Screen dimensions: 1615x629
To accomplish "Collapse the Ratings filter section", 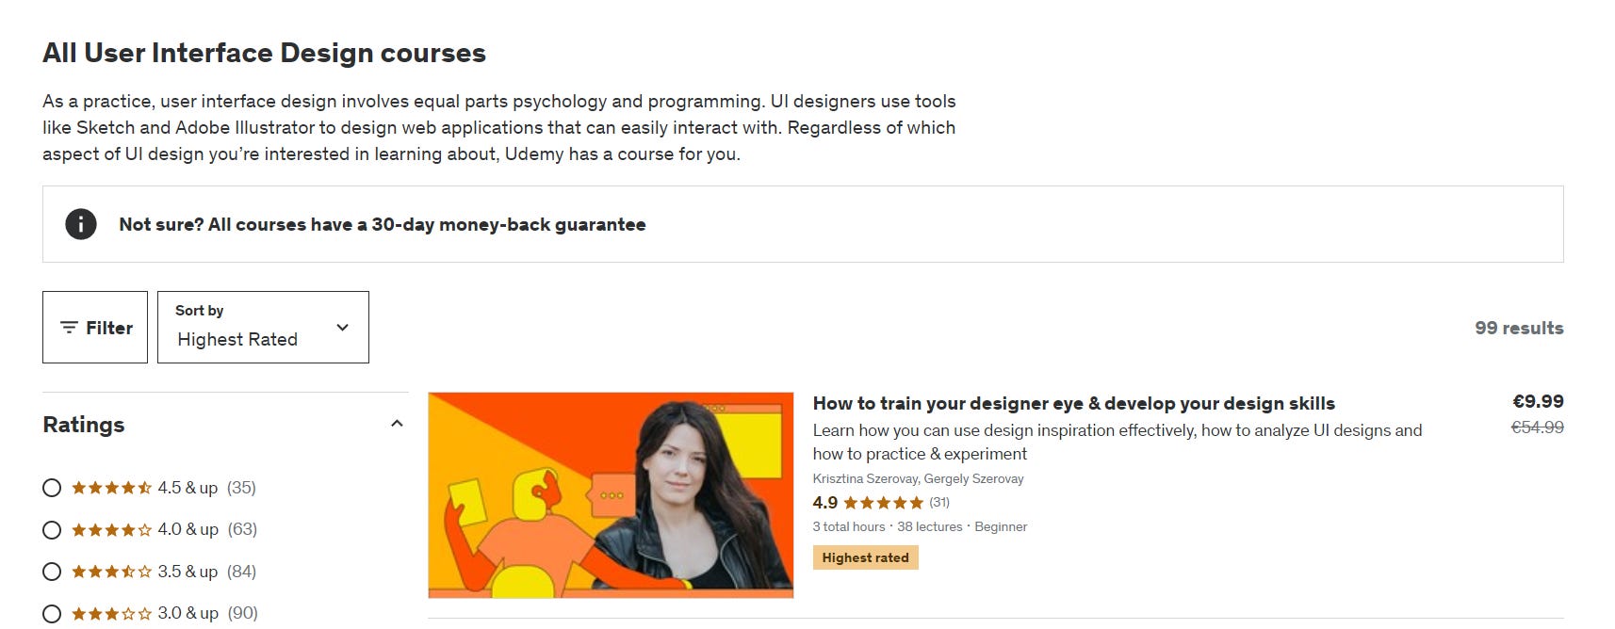I will (x=397, y=424).
